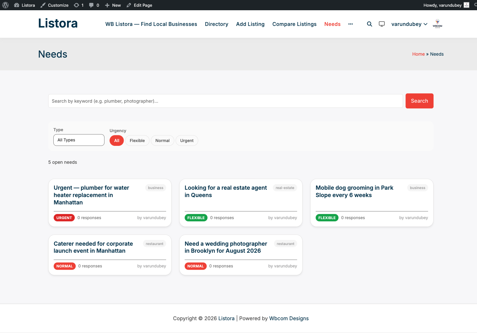
Task: Select the Normal urgency filter
Action: 162,140
